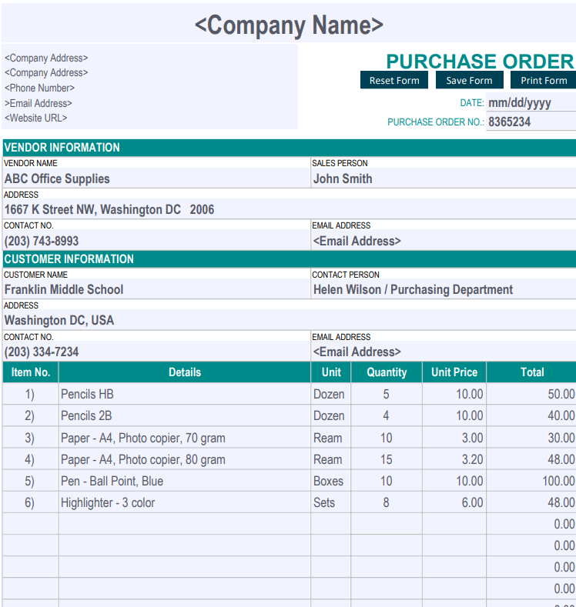Screen dimensions: 576x607
Task: Select the 50.00 total cell
Action: tap(531, 394)
